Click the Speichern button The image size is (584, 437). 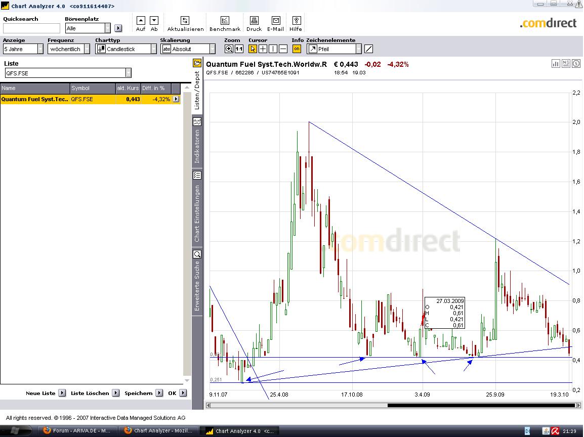tap(159, 393)
